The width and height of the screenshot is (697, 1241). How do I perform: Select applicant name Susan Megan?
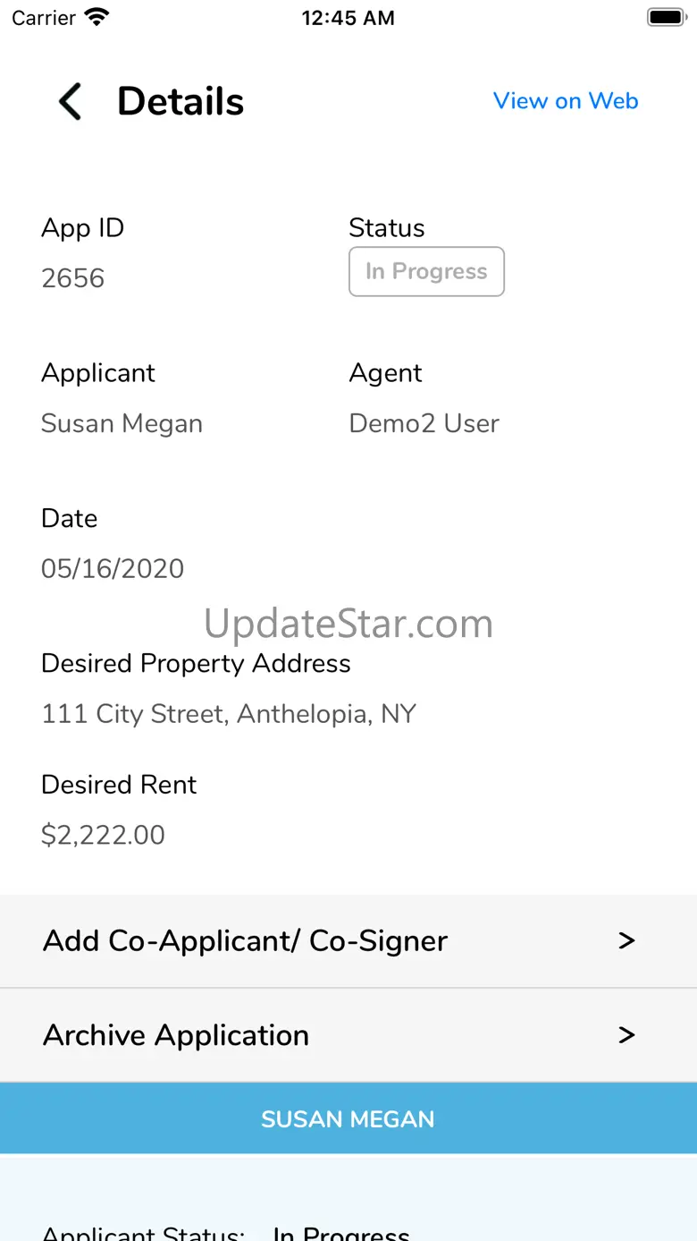tap(122, 423)
